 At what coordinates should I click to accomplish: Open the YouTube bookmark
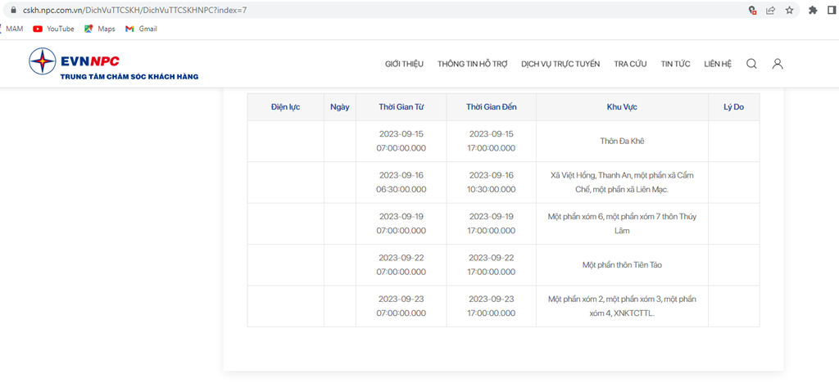pyautogui.click(x=53, y=29)
